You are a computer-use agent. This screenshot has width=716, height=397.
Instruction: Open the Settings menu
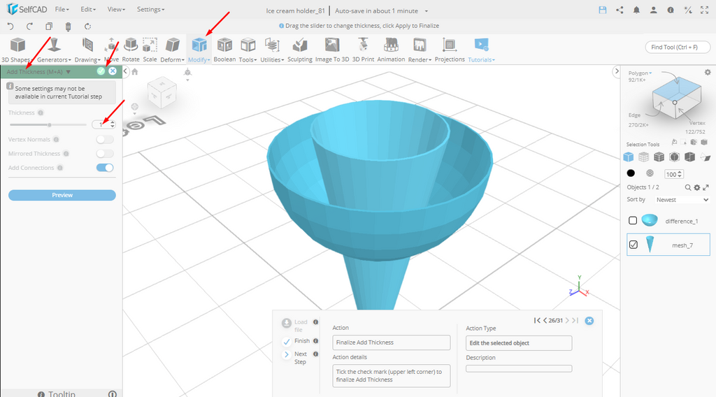pyautogui.click(x=150, y=9)
